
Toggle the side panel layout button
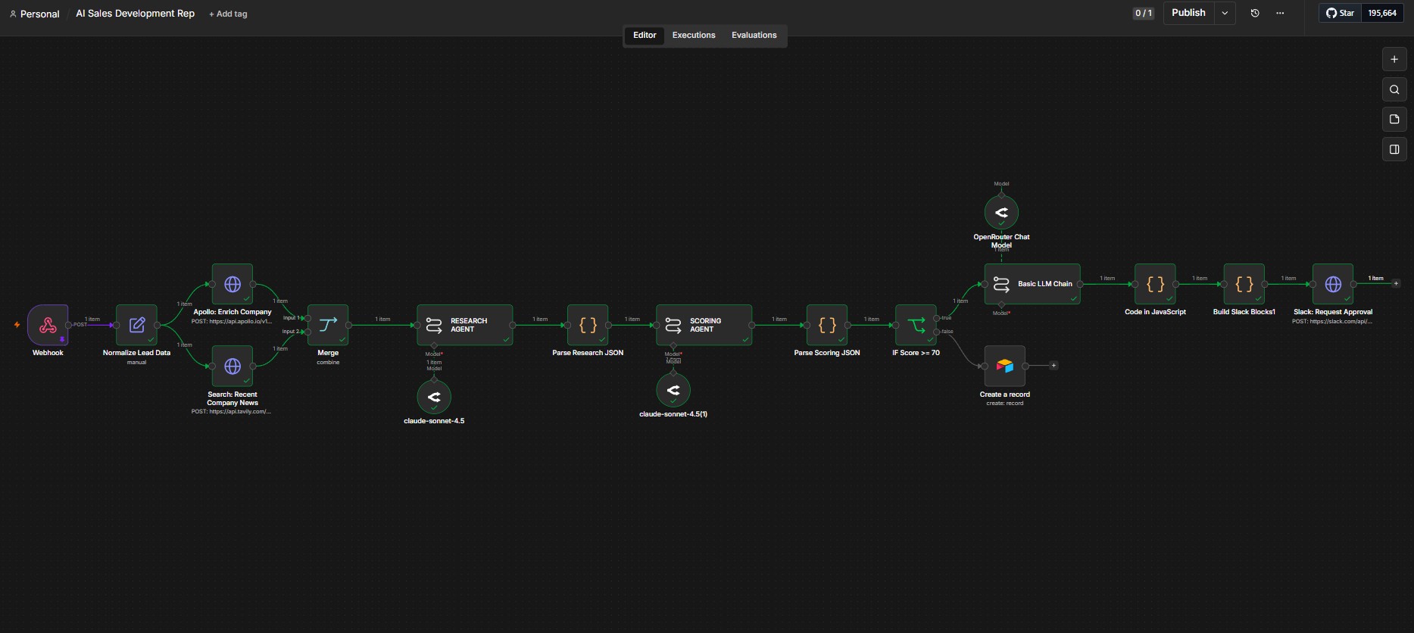click(x=1394, y=149)
